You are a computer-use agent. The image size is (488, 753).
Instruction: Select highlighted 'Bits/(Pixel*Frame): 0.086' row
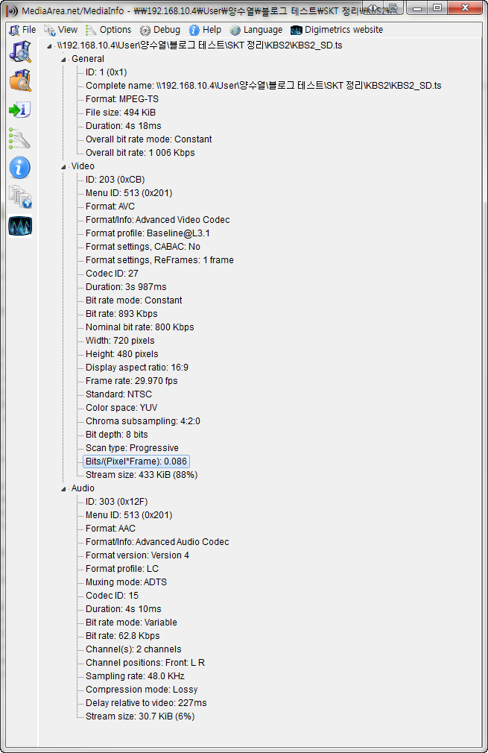click(x=136, y=462)
